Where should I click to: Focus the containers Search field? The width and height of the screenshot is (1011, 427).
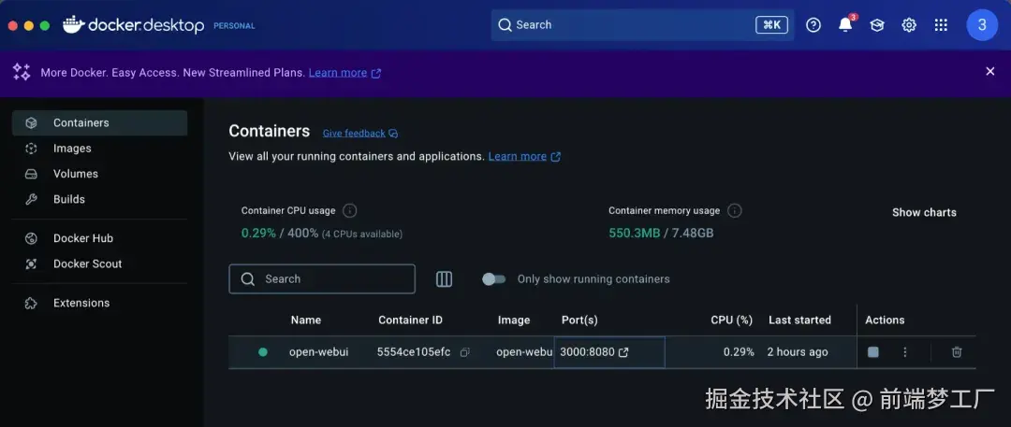pos(322,278)
